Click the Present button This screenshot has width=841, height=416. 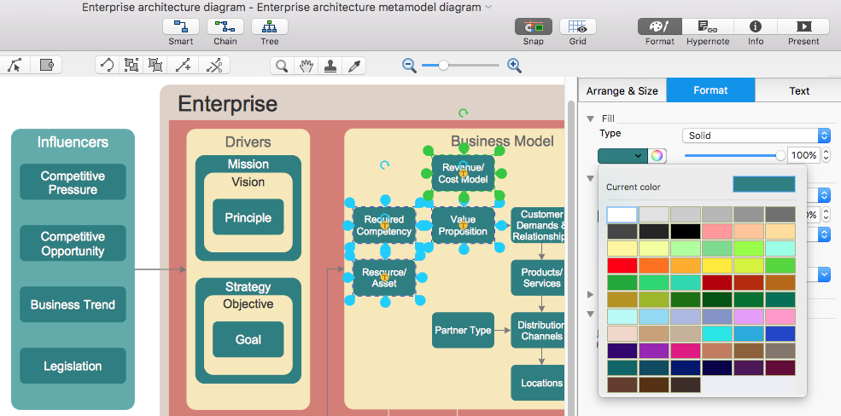[803, 26]
